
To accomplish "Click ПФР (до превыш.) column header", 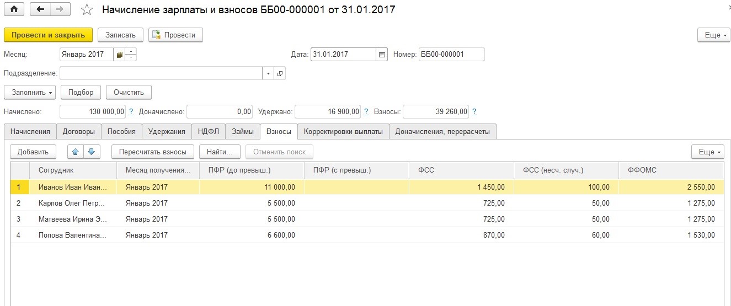I will point(252,170).
